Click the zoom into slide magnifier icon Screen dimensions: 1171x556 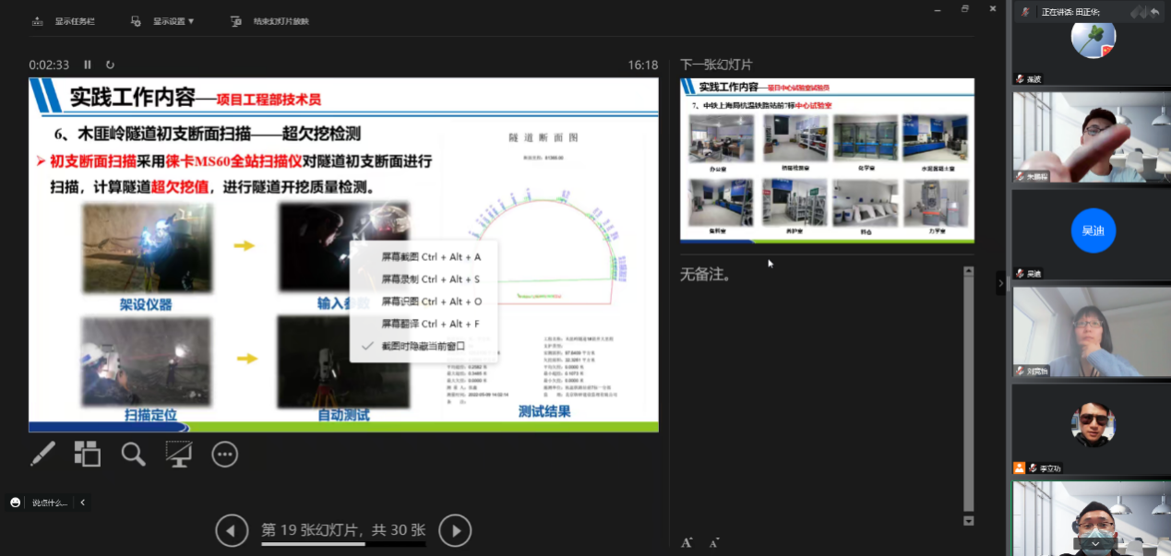click(134, 454)
